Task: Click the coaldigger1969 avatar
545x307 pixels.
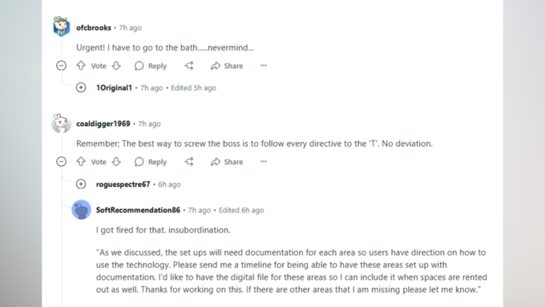Action: tap(61, 123)
